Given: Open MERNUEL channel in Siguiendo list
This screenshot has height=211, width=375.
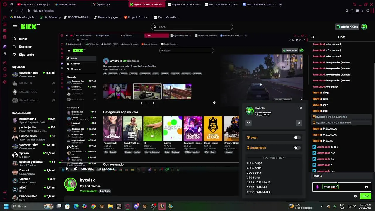Looking at the screenshot, I should [34, 83].
